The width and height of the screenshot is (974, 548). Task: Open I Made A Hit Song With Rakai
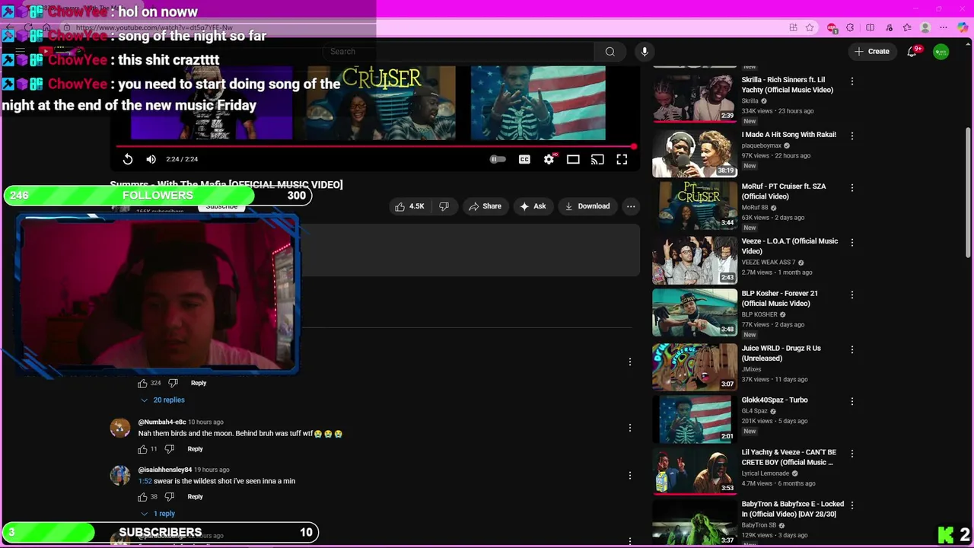[x=788, y=135]
